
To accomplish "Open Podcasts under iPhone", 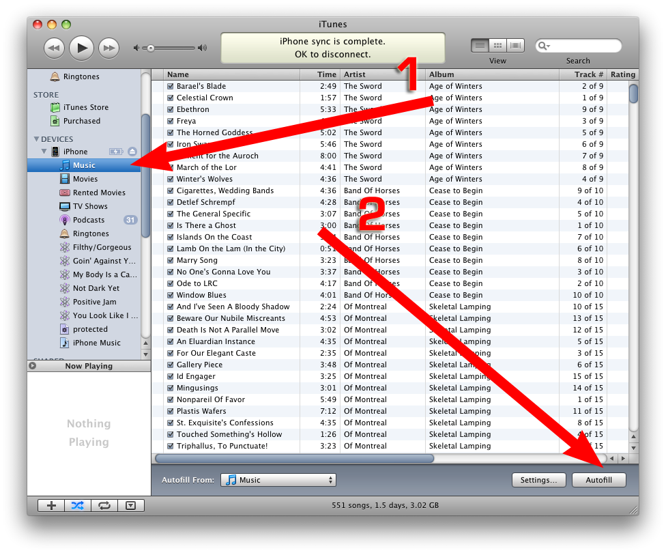I will (x=84, y=220).
